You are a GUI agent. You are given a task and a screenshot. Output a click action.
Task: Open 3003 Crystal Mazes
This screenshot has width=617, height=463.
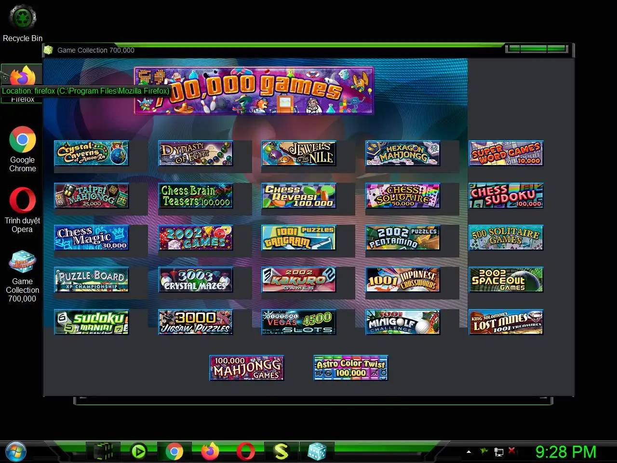tap(196, 280)
